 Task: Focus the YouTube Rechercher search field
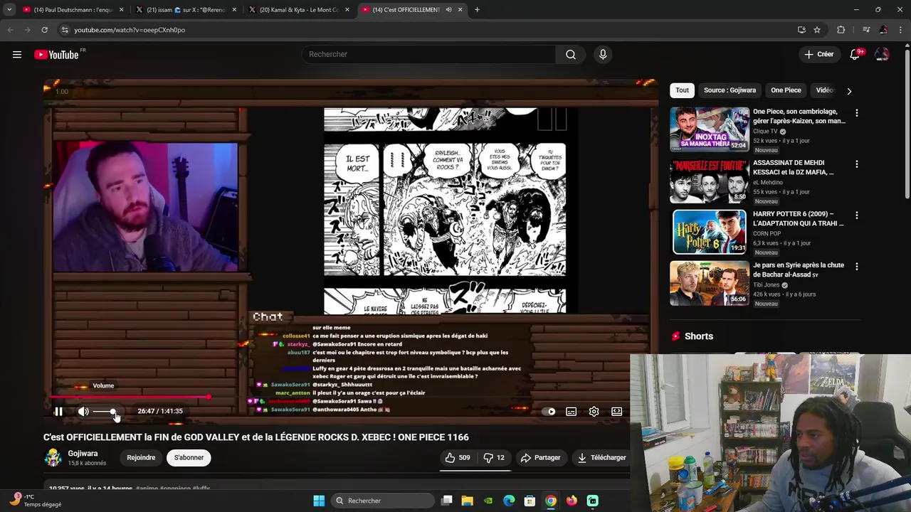(428, 55)
